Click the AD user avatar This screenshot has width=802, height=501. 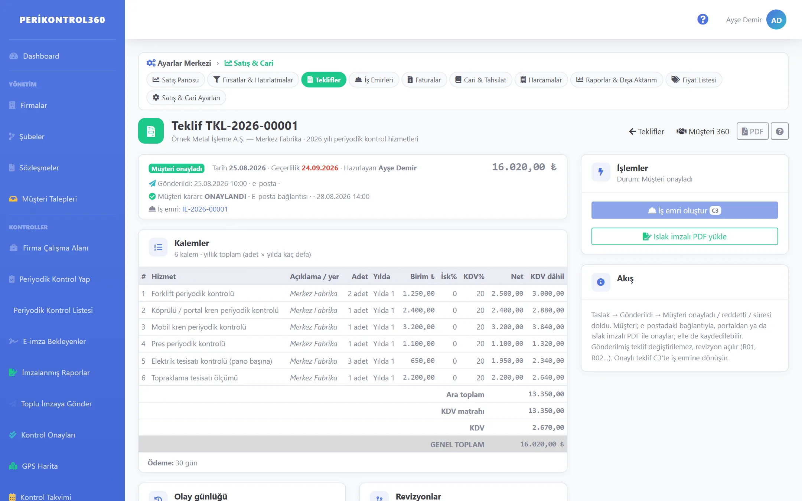pyautogui.click(x=776, y=20)
